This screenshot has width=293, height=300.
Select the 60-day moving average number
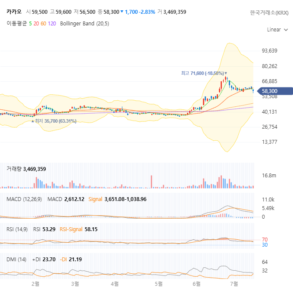[x=44, y=24]
